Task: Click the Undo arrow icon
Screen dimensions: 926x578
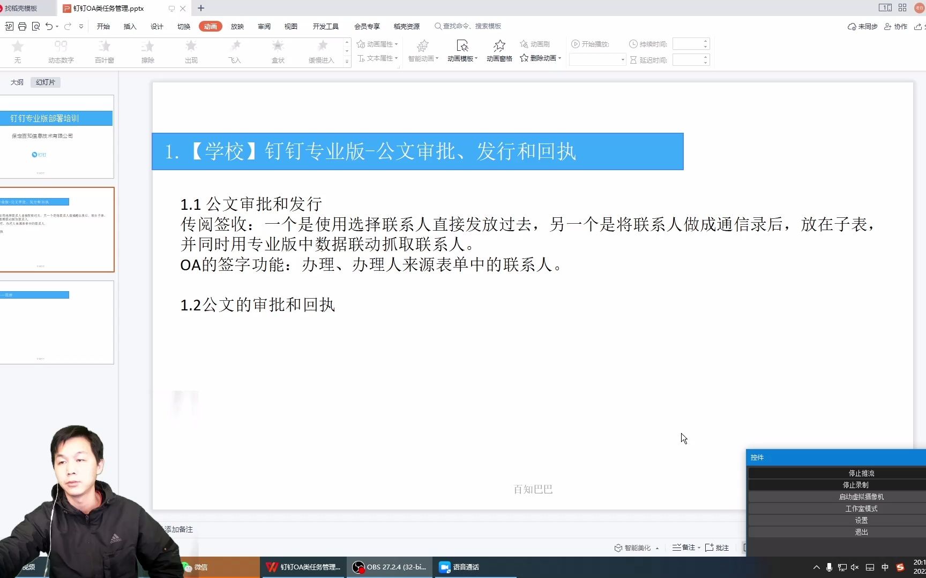Action: [49, 26]
